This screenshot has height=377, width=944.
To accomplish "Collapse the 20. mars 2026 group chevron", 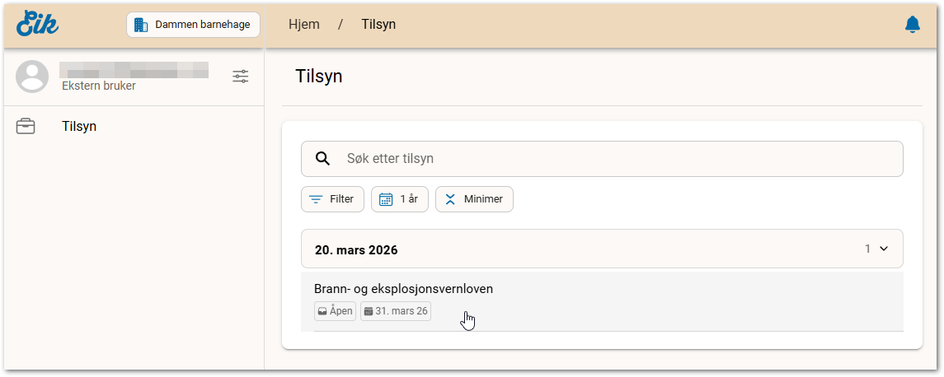I will point(884,249).
